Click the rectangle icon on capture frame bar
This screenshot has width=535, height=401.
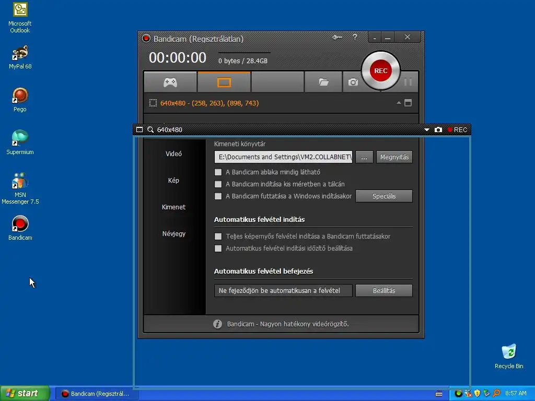tap(139, 129)
